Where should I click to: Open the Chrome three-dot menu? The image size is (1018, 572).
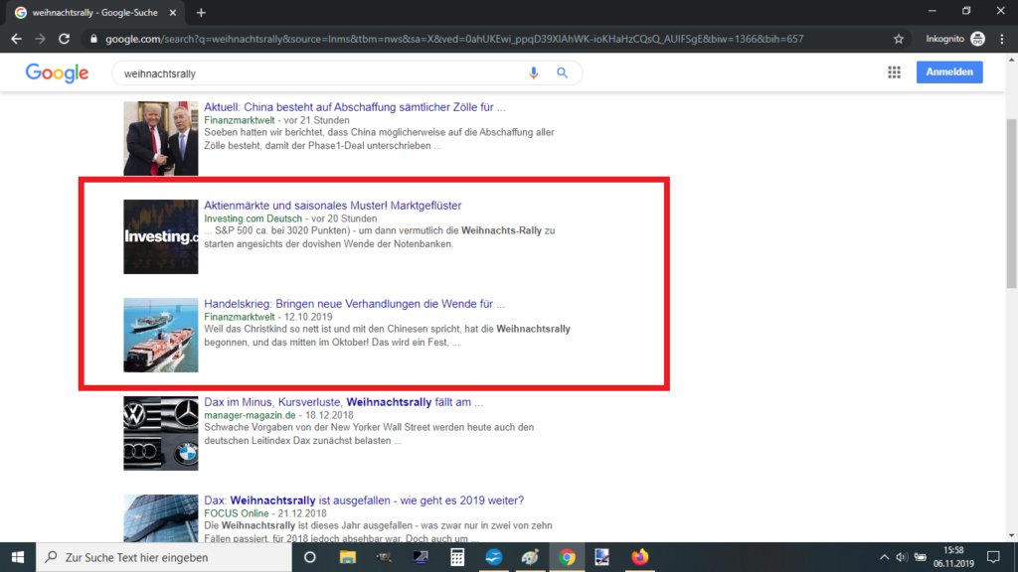tap(1002, 39)
